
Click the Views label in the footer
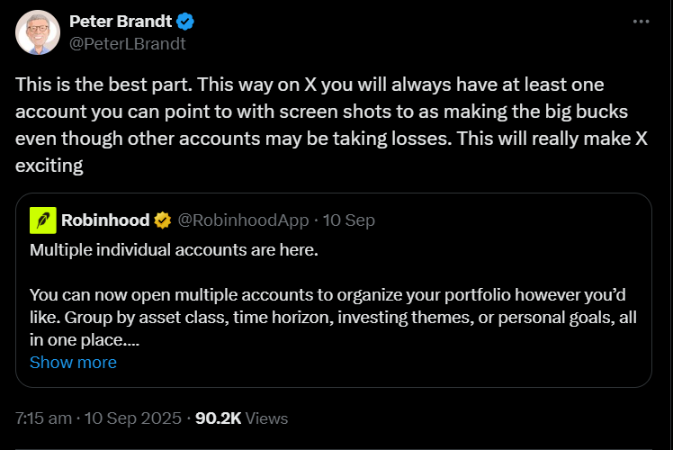coord(266,418)
